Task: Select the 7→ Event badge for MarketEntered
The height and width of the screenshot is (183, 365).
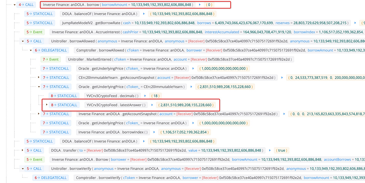Action: coord(51,59)
